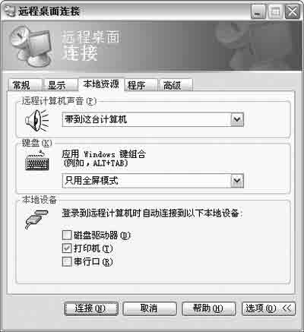Click the keyboard icon in 键盘 section
This screenshot has width=304, height=332.
point(37,161)
